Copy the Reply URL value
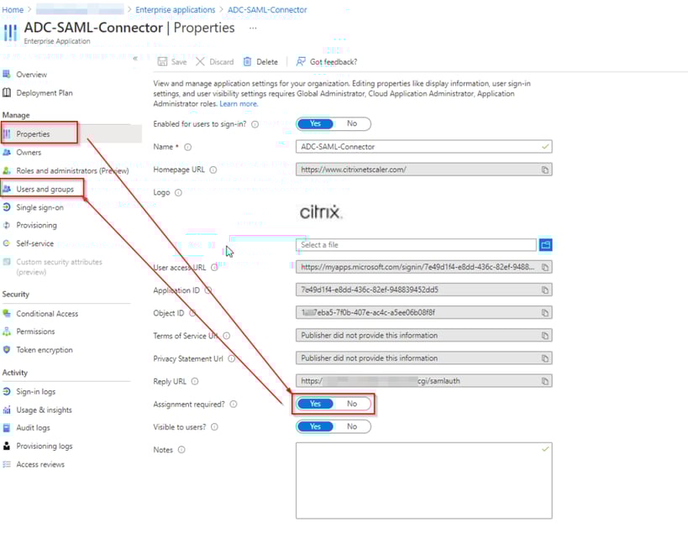Screen dimensions: 688x548 pos(544,381)
